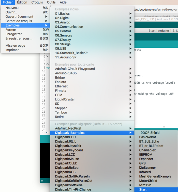Open DigisparkLCD examples
Screen dimensions: 178x192
click(x=92, y=155)
